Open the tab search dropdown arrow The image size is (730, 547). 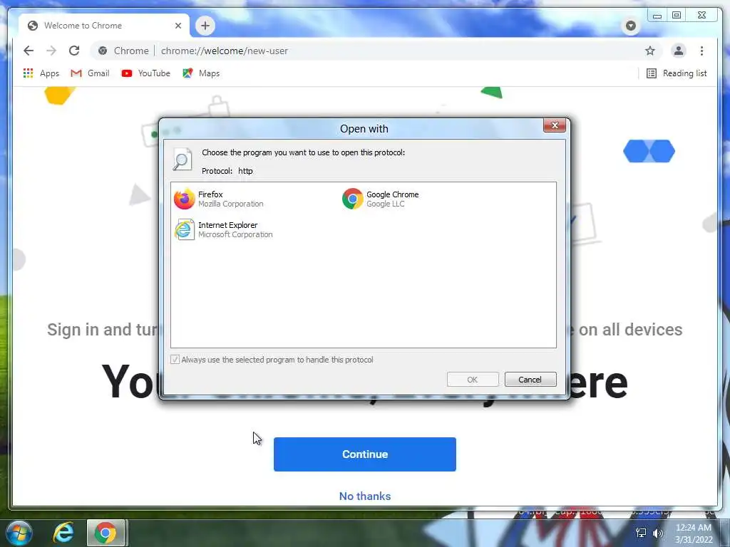[631, 26]
